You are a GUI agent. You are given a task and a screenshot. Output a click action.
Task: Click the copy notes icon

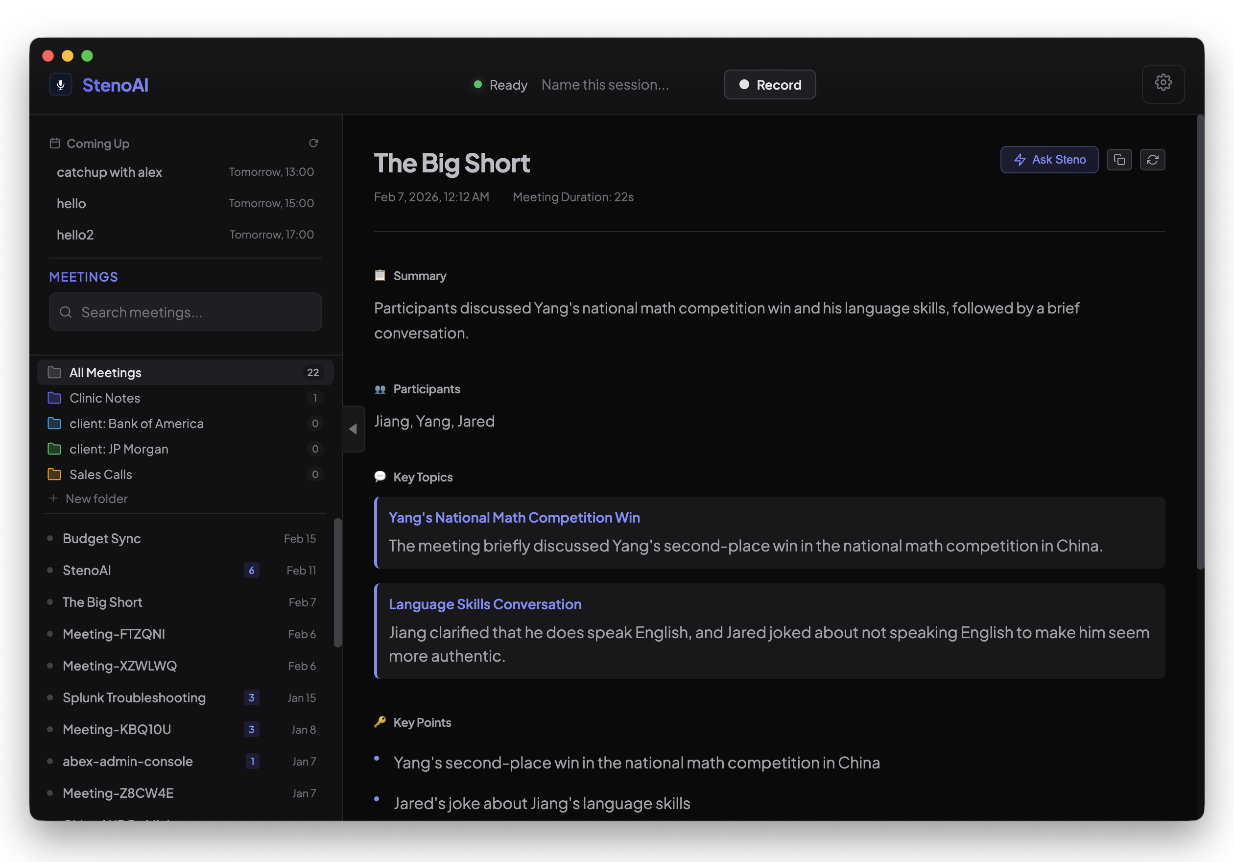coord(1118,160)
